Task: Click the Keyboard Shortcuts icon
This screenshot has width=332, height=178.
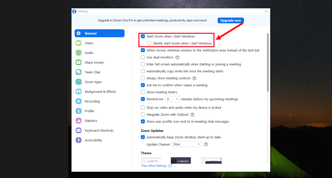Action: pyautogui.click(x=79, y=130)
